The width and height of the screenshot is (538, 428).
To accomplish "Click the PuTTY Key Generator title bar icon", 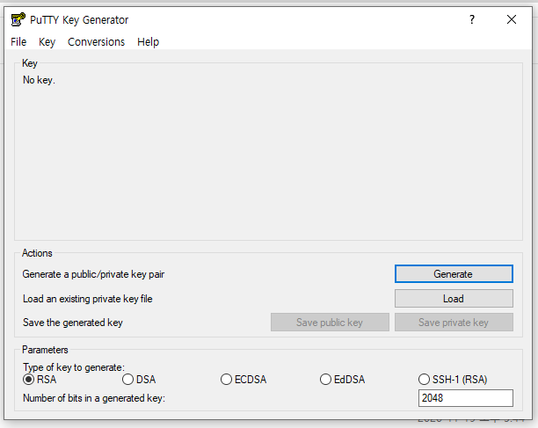I will tap(18, 19).
